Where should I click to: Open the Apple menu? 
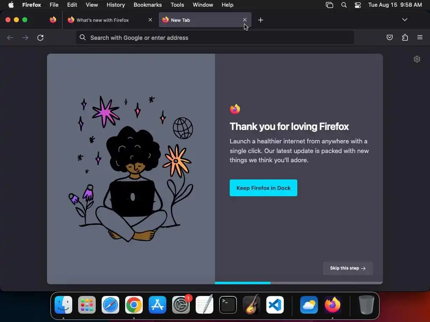(x=11, y=5)
